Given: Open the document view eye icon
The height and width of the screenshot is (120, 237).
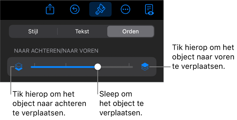Looking at the screenshot, I should [149, 10].
